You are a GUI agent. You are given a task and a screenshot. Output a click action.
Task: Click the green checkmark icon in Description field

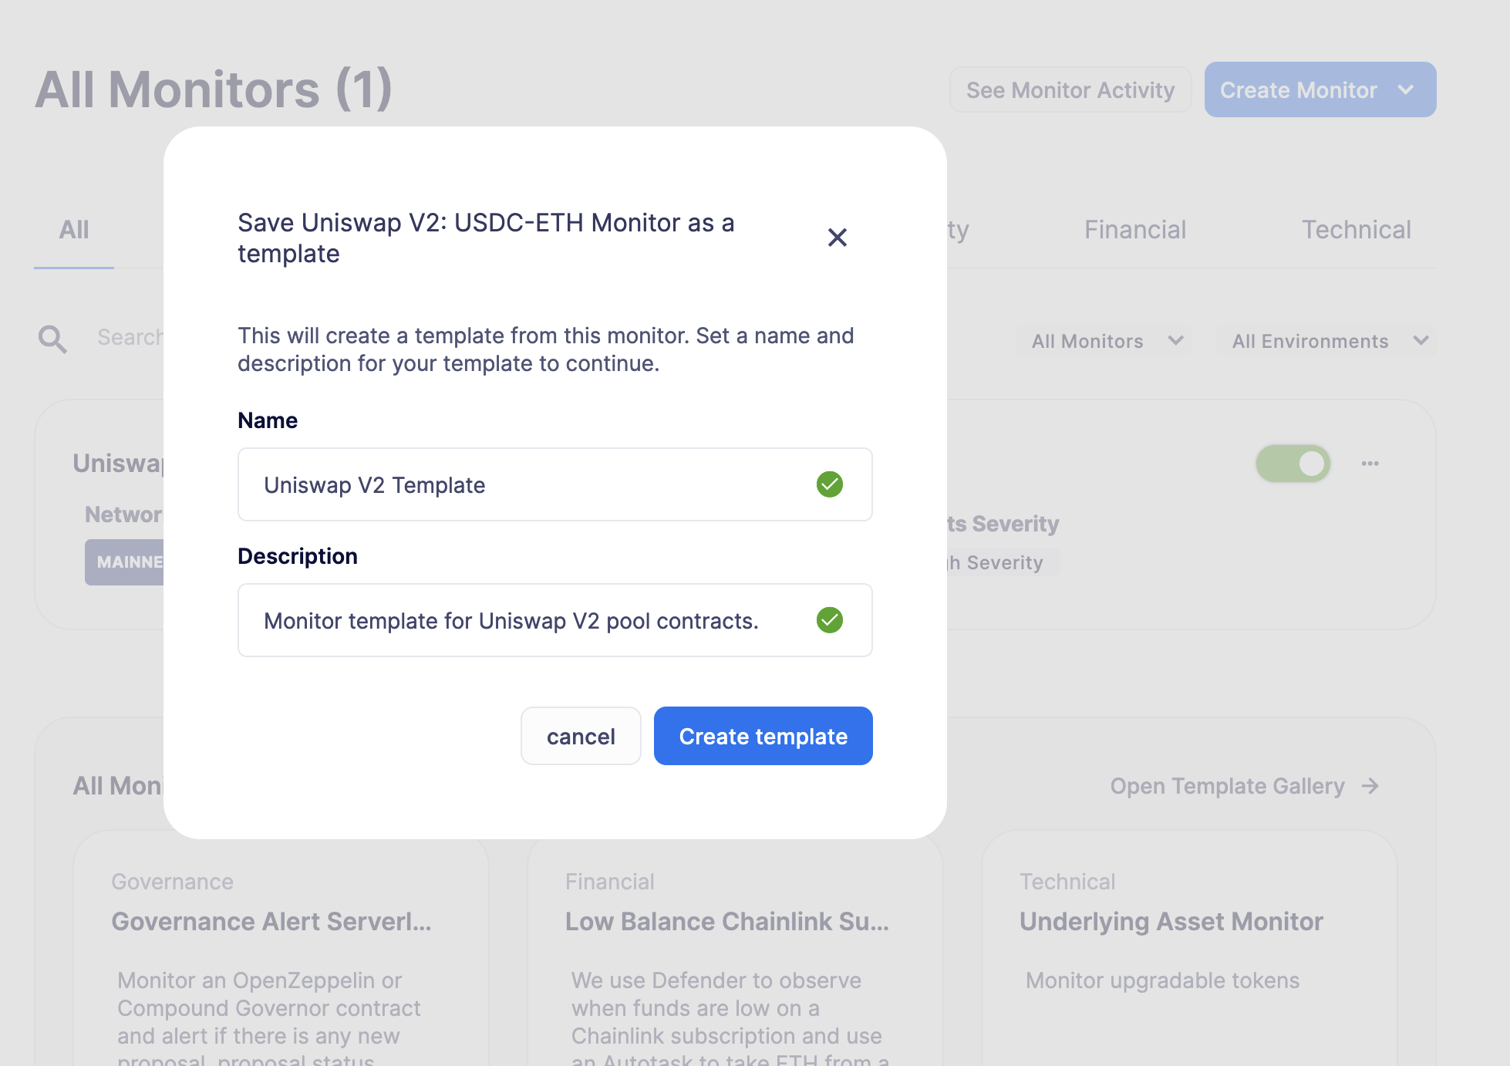831,619
